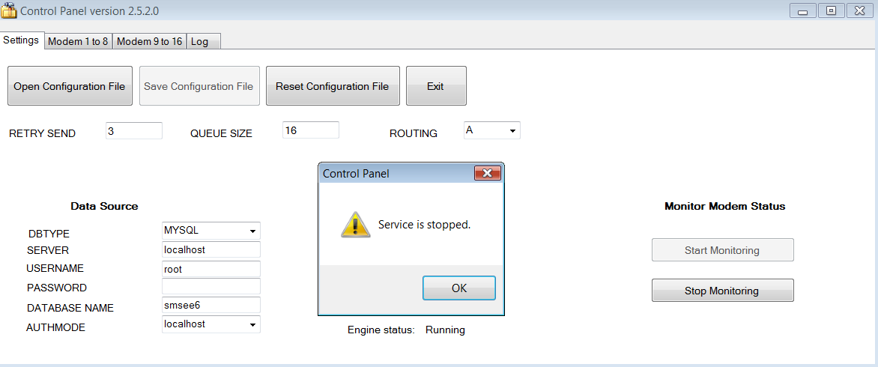This screenshot has width=878, height=367.
Task: Click into the empty PASSWORD field
Action: [211, 287]
